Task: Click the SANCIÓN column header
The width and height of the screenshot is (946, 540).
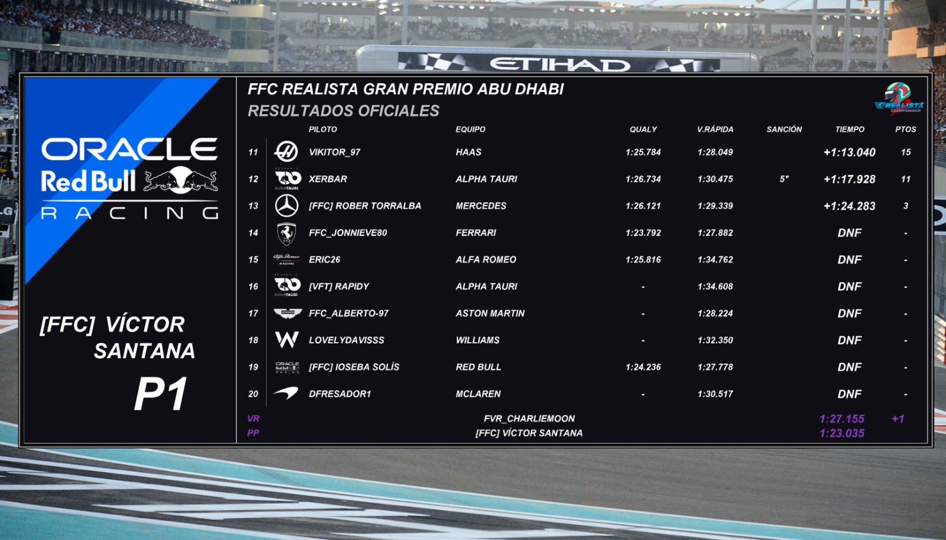Action: pyautogui.click(x=784, y=129)
